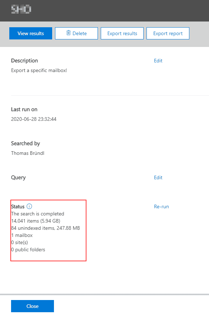
Task: Open the View results button
Action: click(31, 33)
